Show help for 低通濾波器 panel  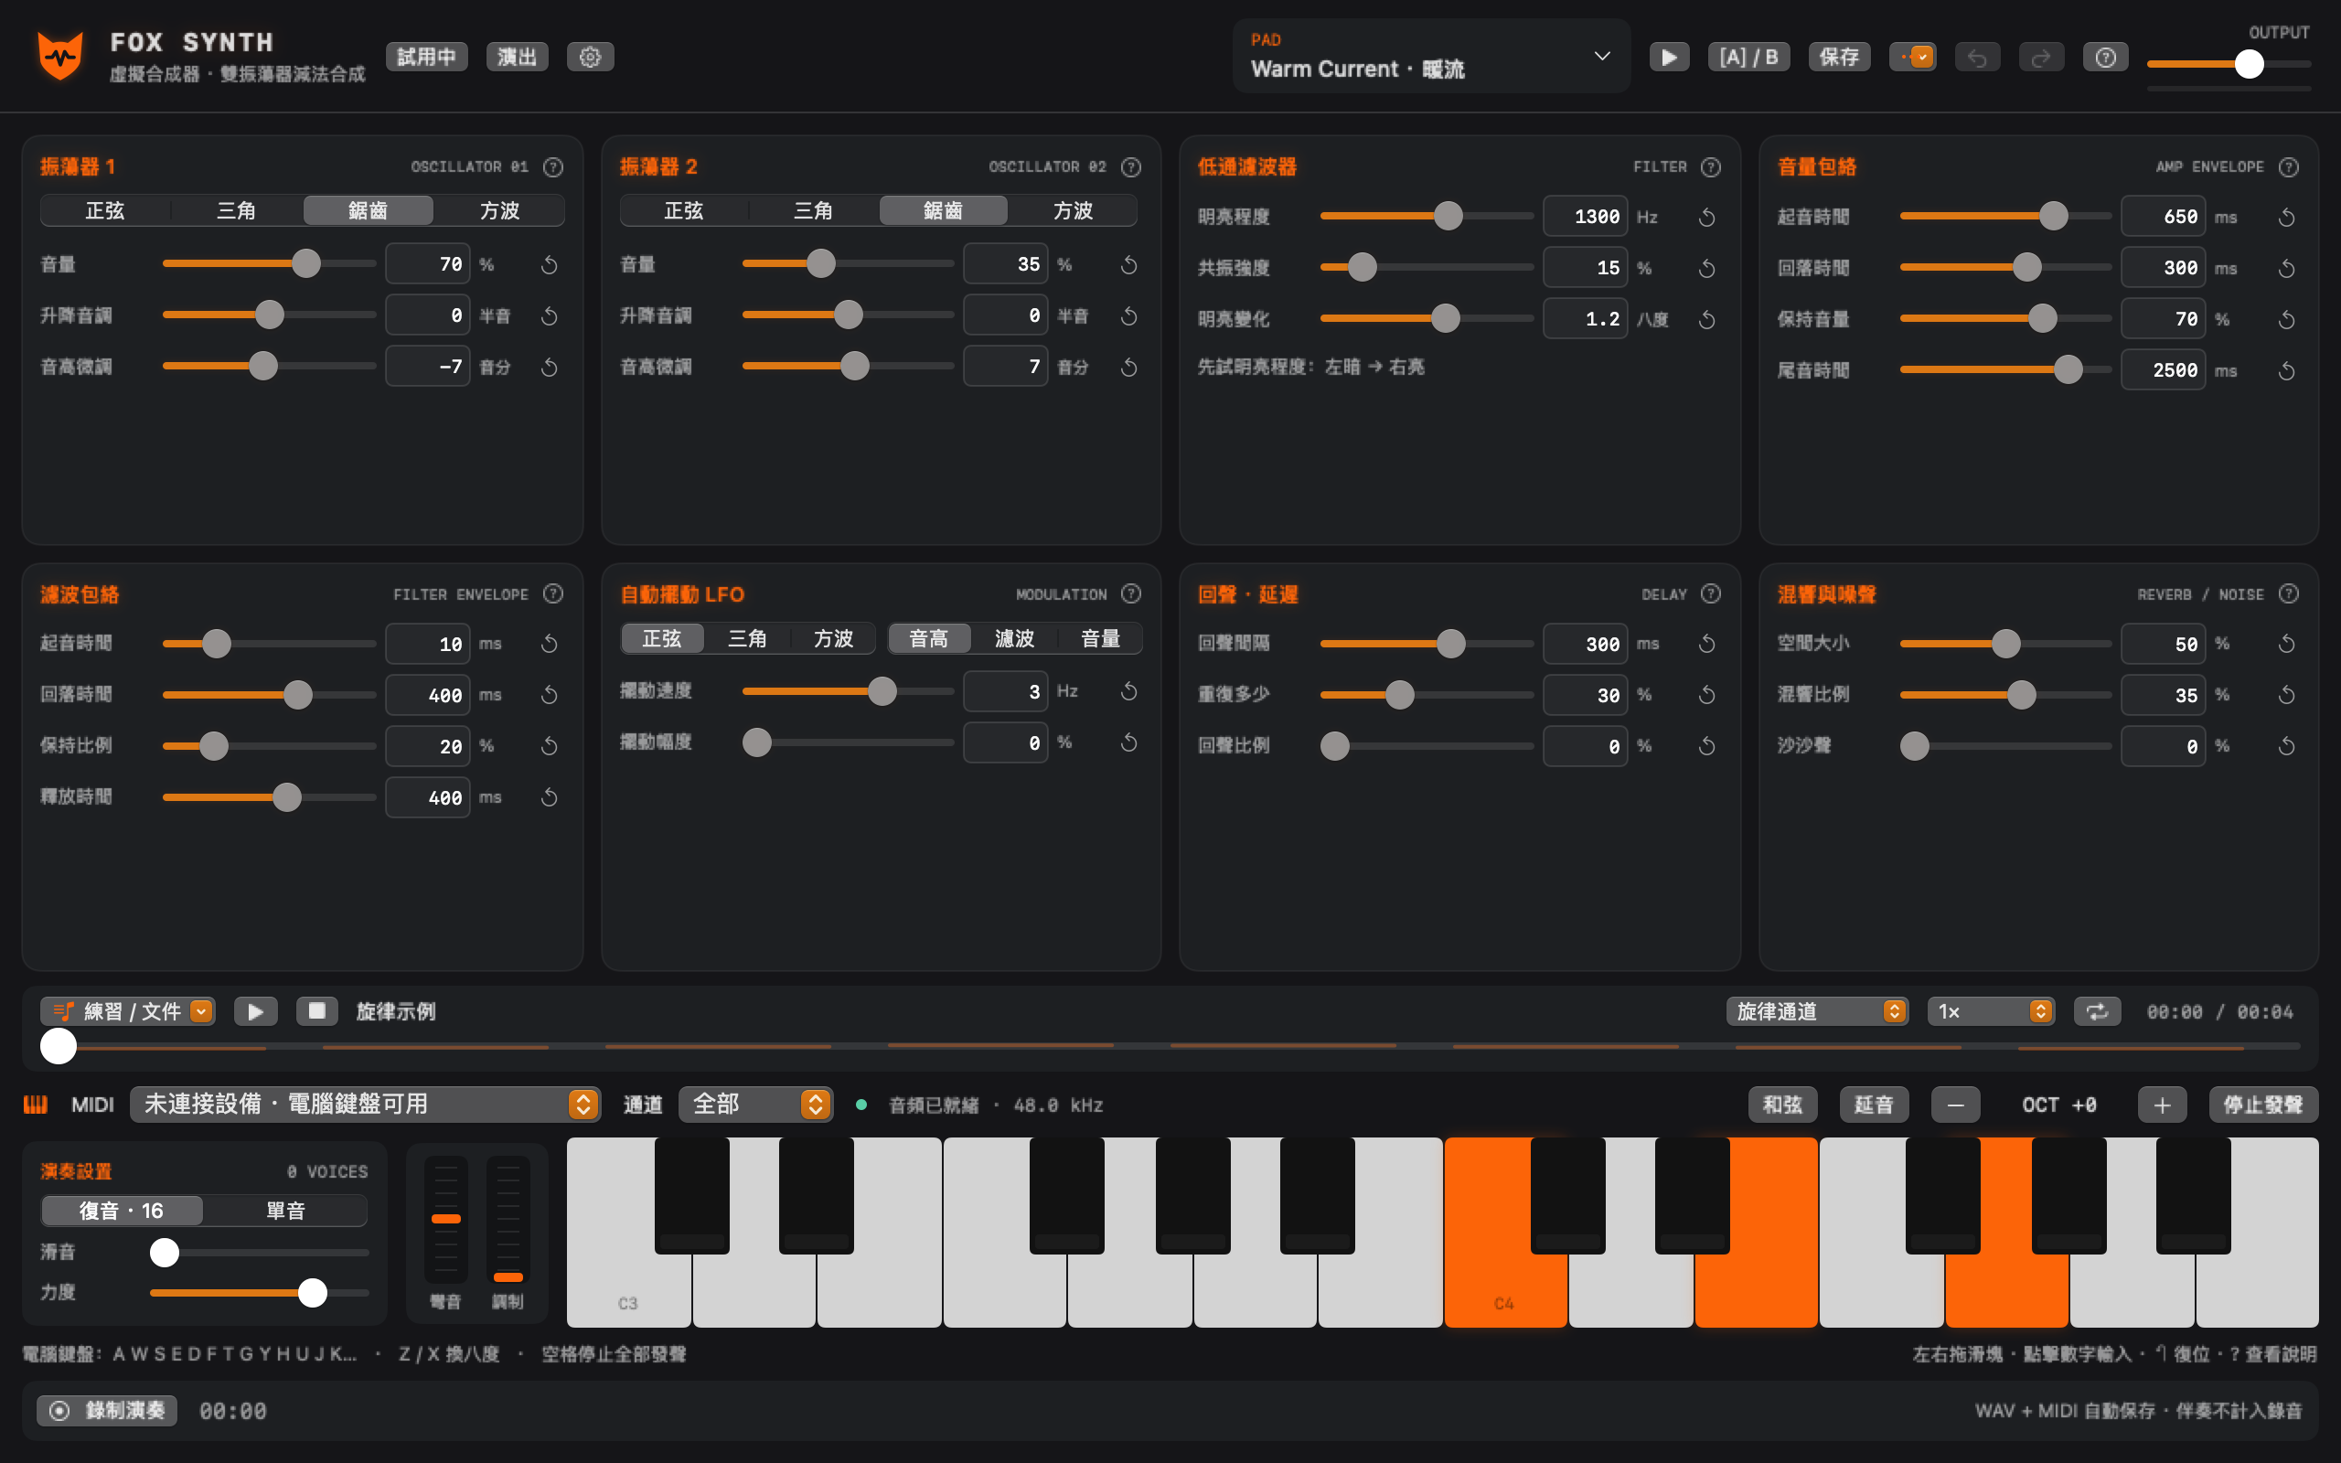1710,167
